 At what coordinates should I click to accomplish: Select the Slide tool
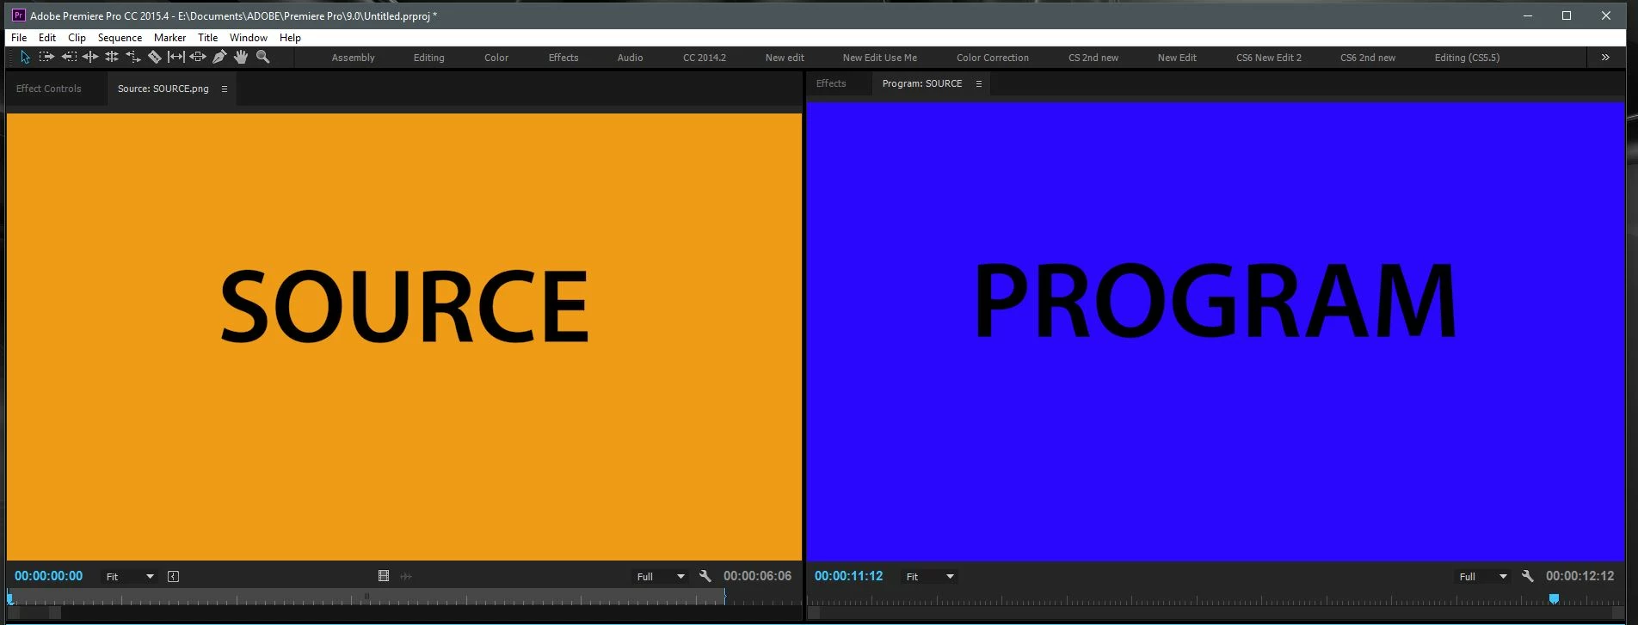(x=198, y=57)
